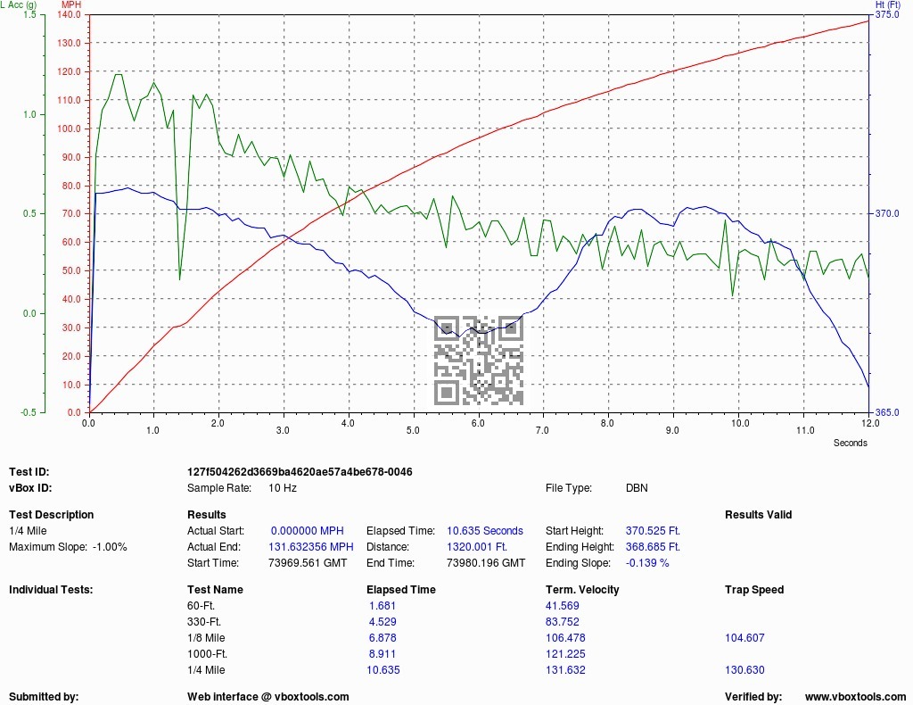Click the 'Seconds' x-axis label

point(850,443)
